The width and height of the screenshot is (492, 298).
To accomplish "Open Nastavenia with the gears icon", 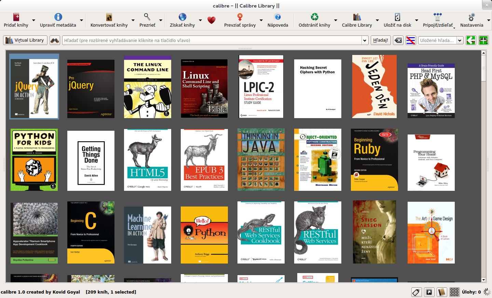I will click(471, 17).
